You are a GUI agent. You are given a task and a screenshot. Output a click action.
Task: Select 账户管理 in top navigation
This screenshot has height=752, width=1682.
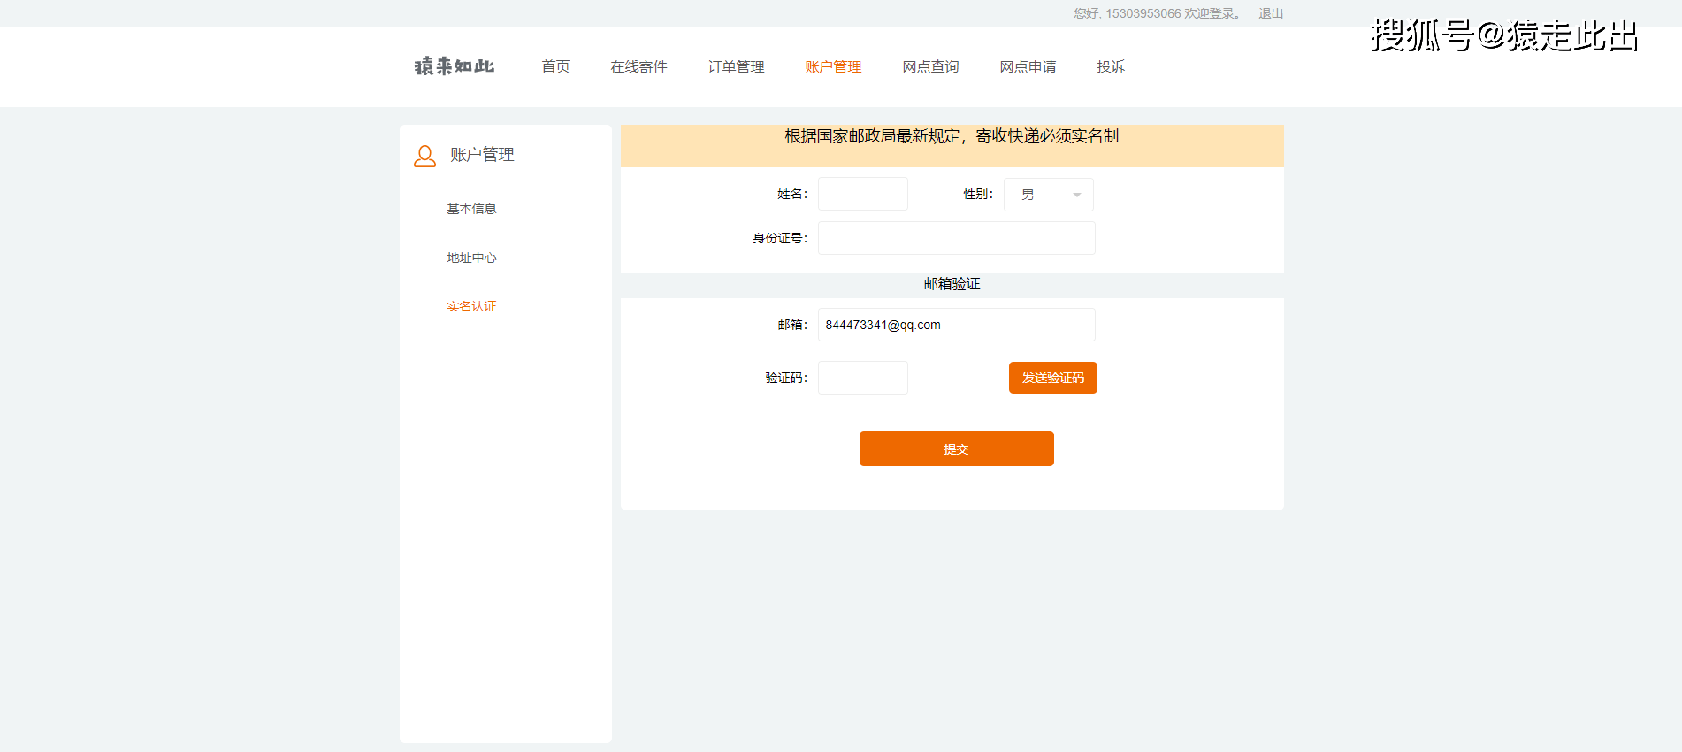833,67
